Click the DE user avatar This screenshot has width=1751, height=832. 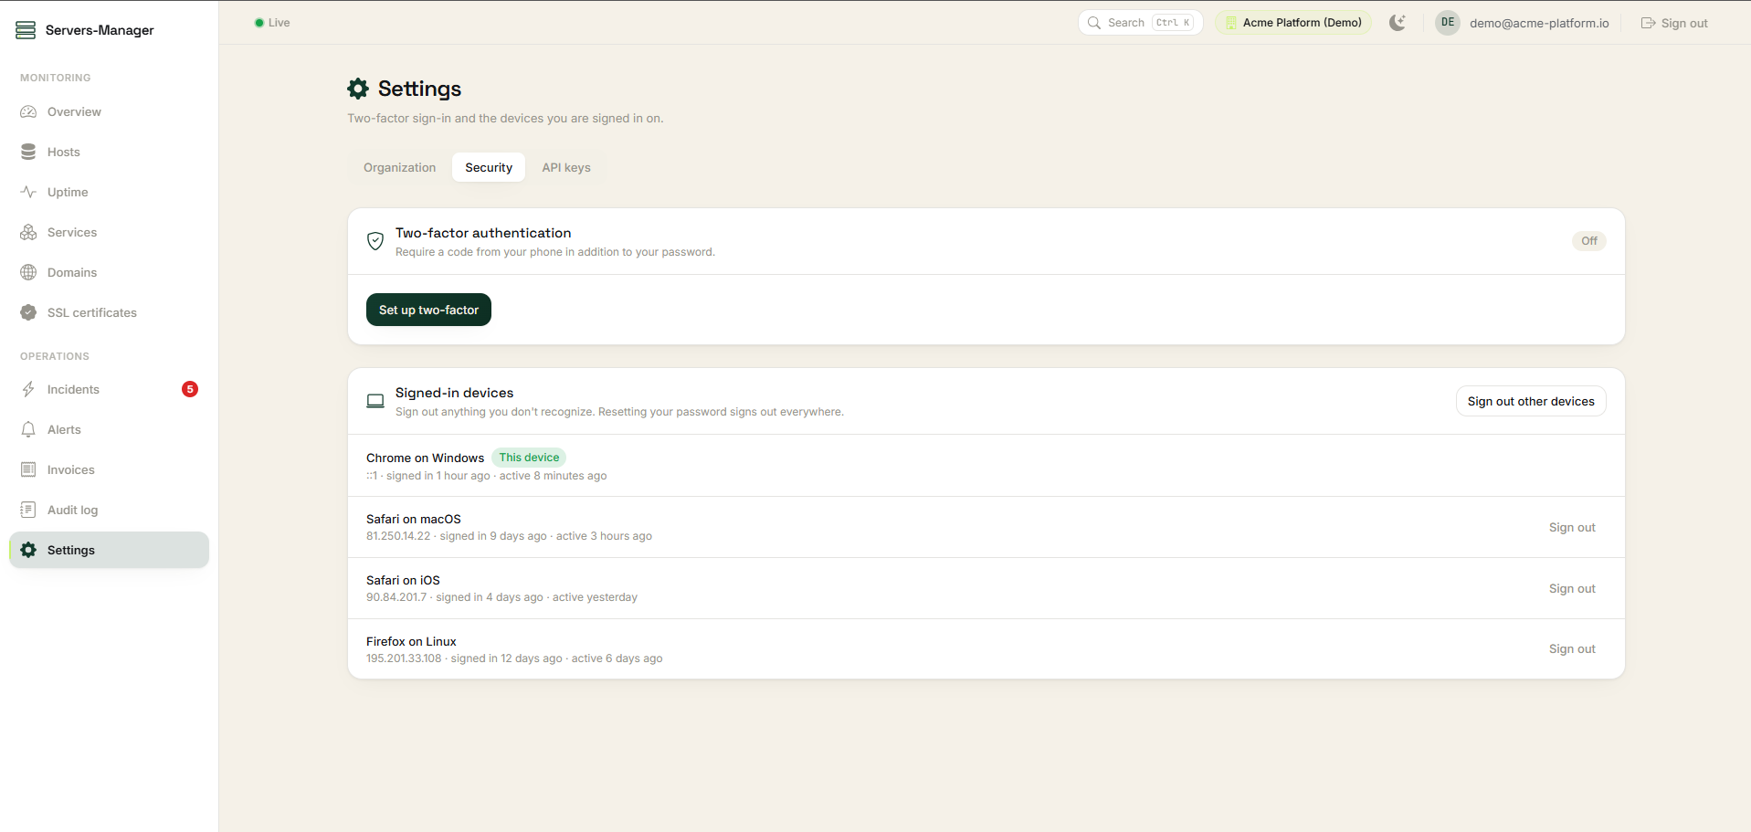[x=1448, y=23]
